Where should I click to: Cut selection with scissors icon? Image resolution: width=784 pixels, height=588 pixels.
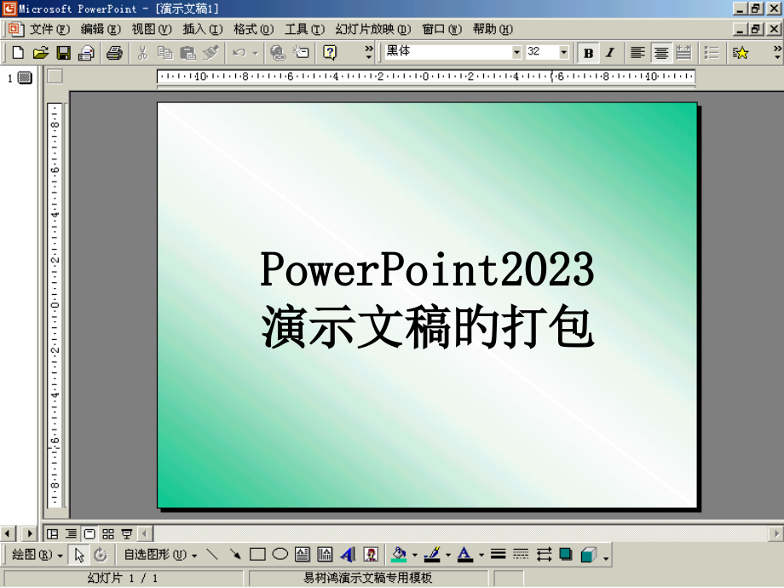pyautogui.click(x=142, y=53)
